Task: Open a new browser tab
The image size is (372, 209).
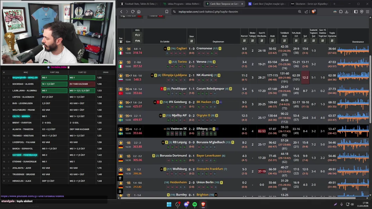Action: click(334, 4)
